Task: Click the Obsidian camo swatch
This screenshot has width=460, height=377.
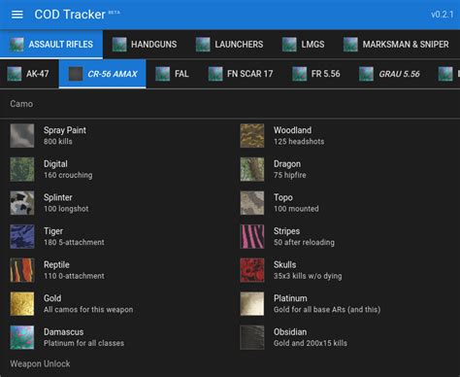Action: (252, 337)
